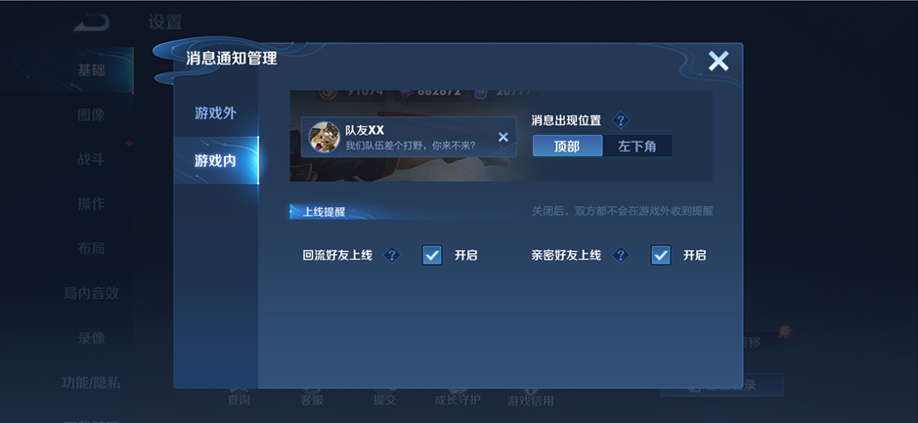Open the 操作 settings category
Screen dimensions: 918x423
coord(91,203)
